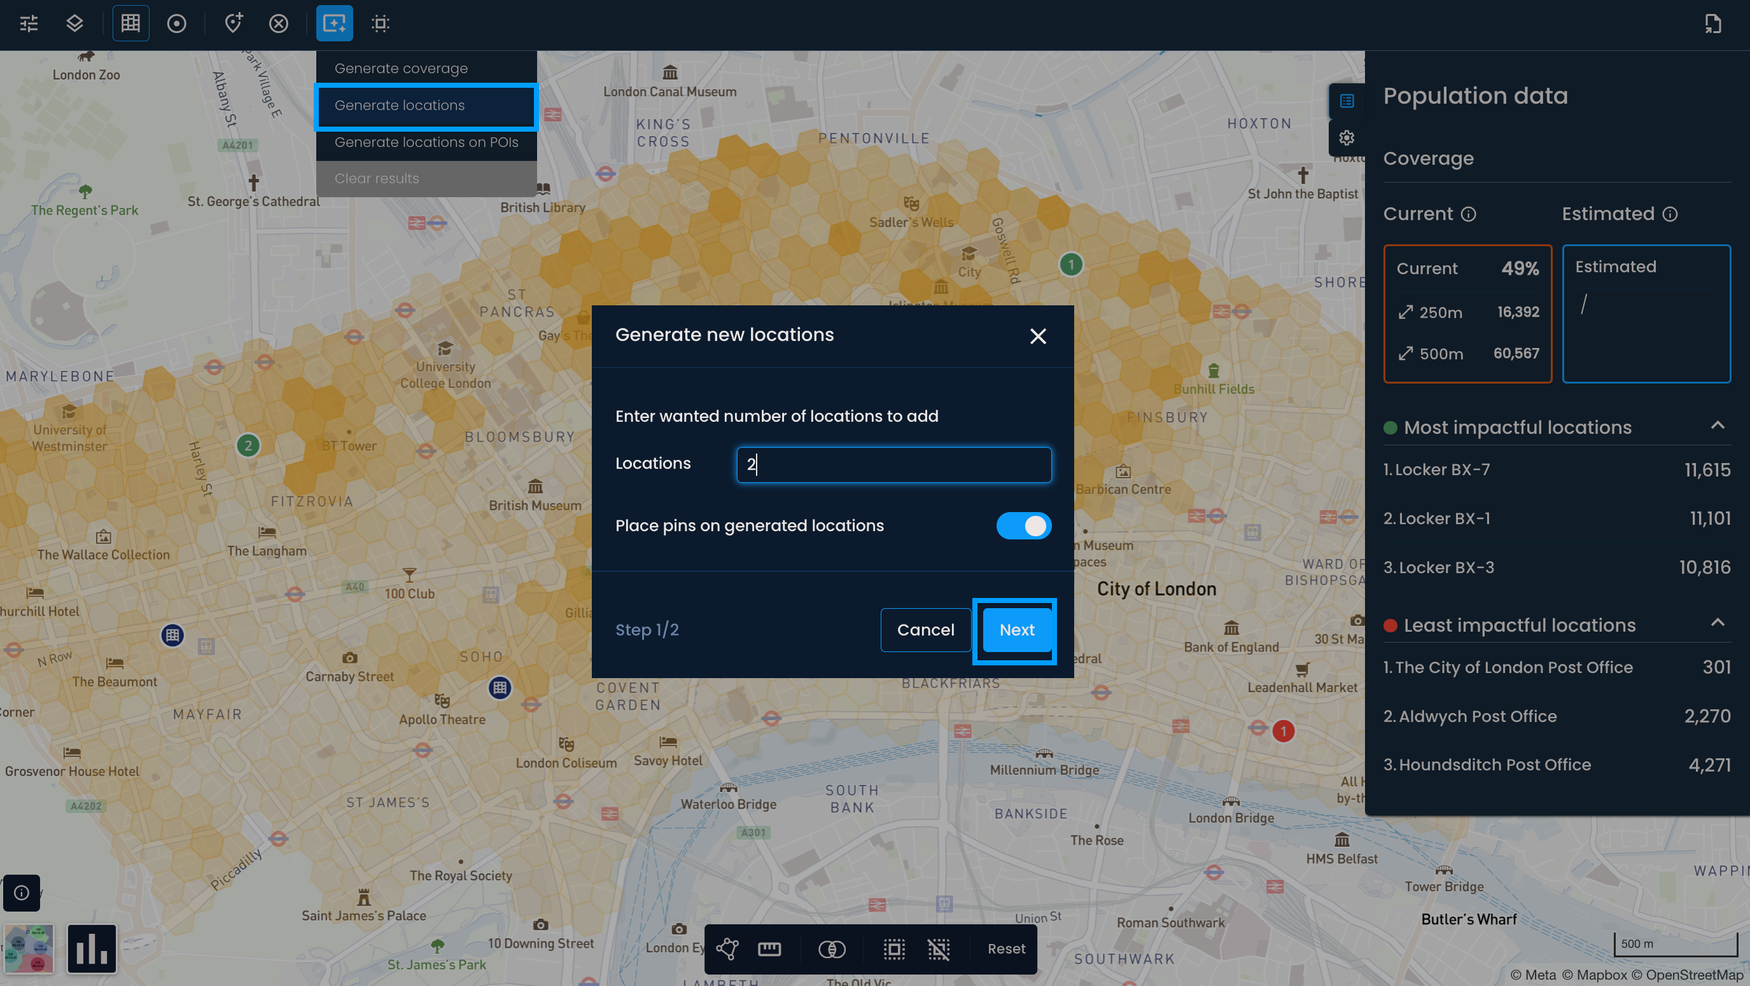Toggle the radius target circle tool
This screenshot has width=1750, height=986.
pyautogui.click(x=177, y=24)
